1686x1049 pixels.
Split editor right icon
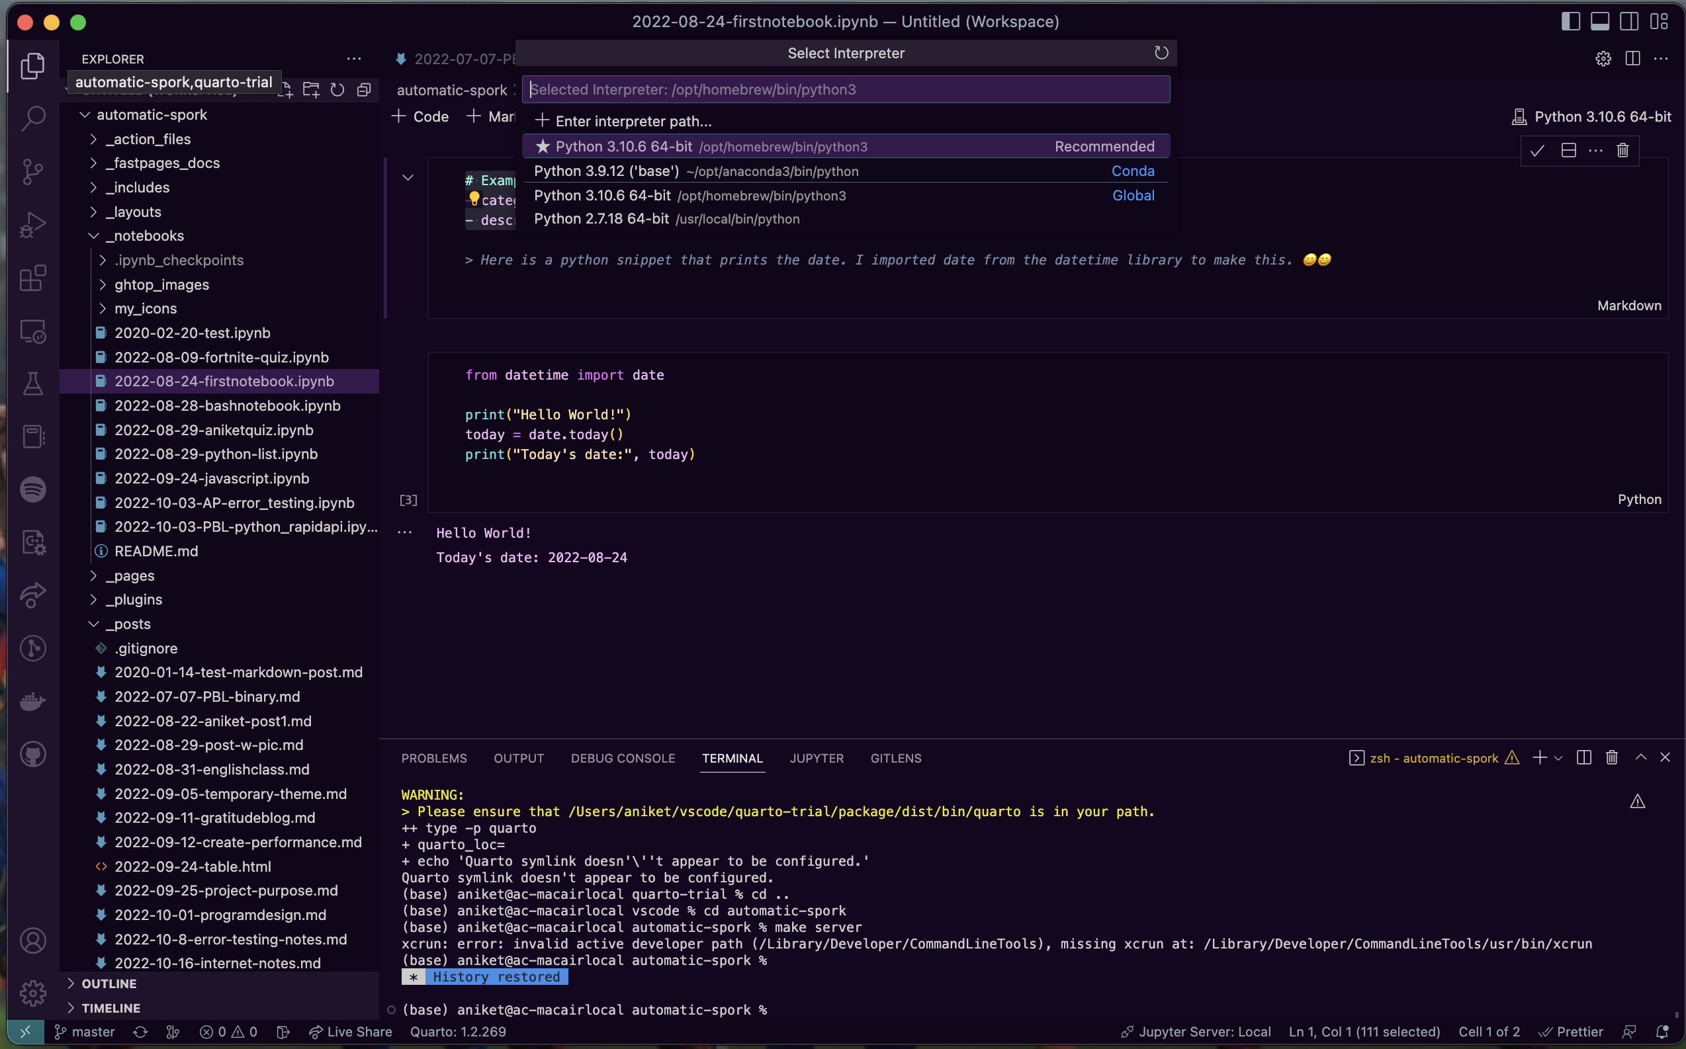[1632, 59]
